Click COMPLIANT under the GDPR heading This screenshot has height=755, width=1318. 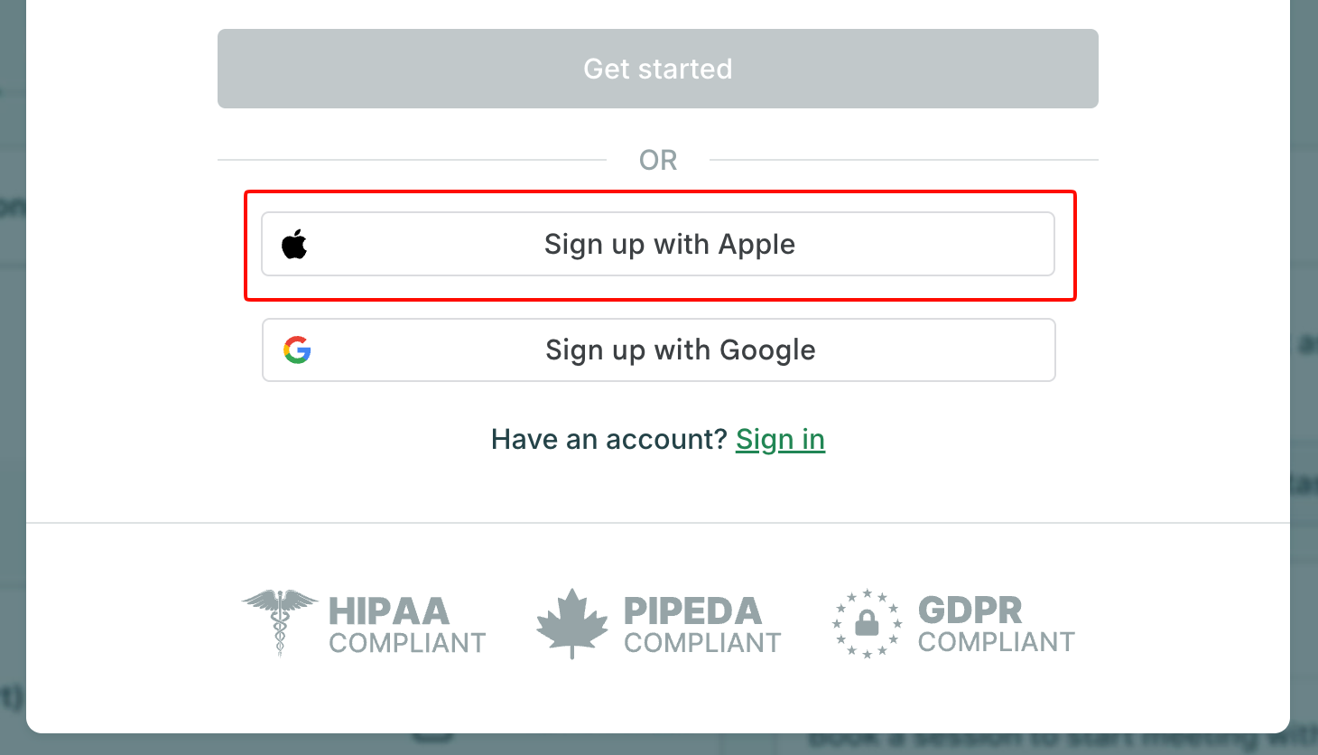(x=996, y=642)
